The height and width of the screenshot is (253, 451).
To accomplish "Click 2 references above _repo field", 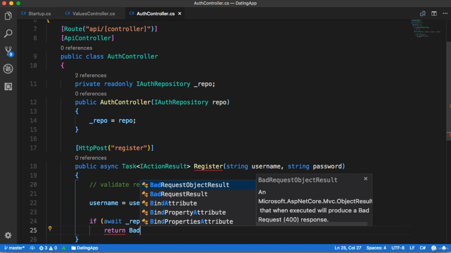I will click(x=91, y=75).
